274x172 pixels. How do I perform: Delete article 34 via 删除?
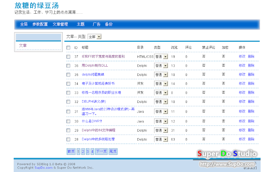coord(251,83)
